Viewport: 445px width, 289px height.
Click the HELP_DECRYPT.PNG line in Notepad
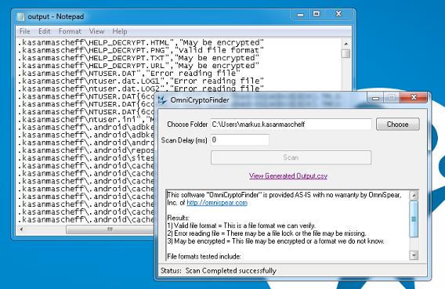click(x=140, y=50)
